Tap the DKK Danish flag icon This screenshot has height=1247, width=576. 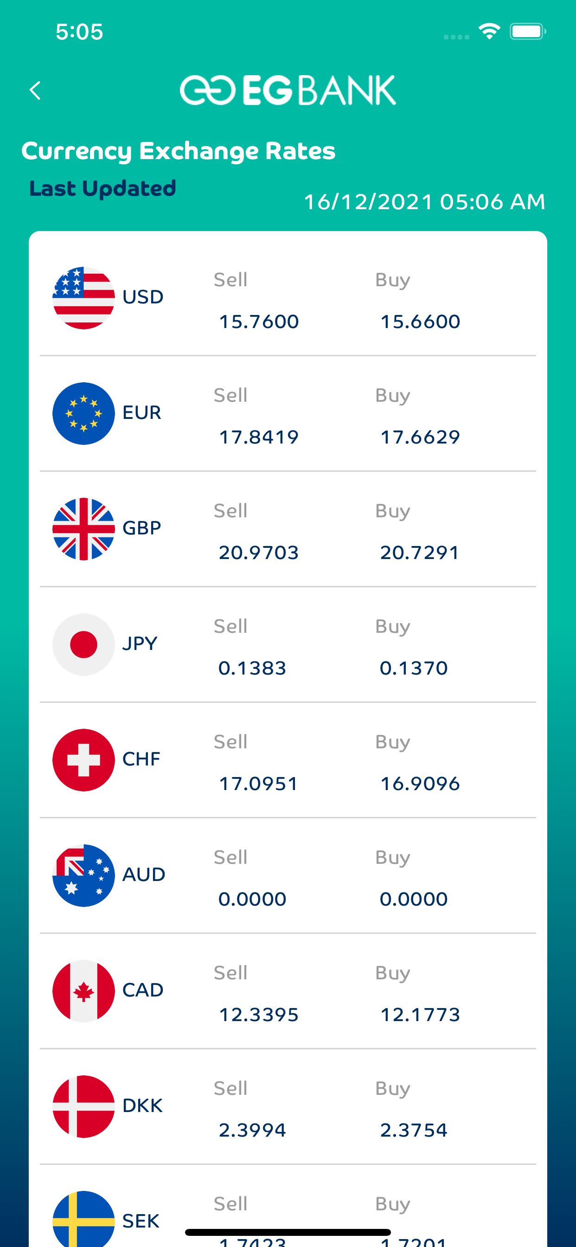click(x=84, y=1106)
